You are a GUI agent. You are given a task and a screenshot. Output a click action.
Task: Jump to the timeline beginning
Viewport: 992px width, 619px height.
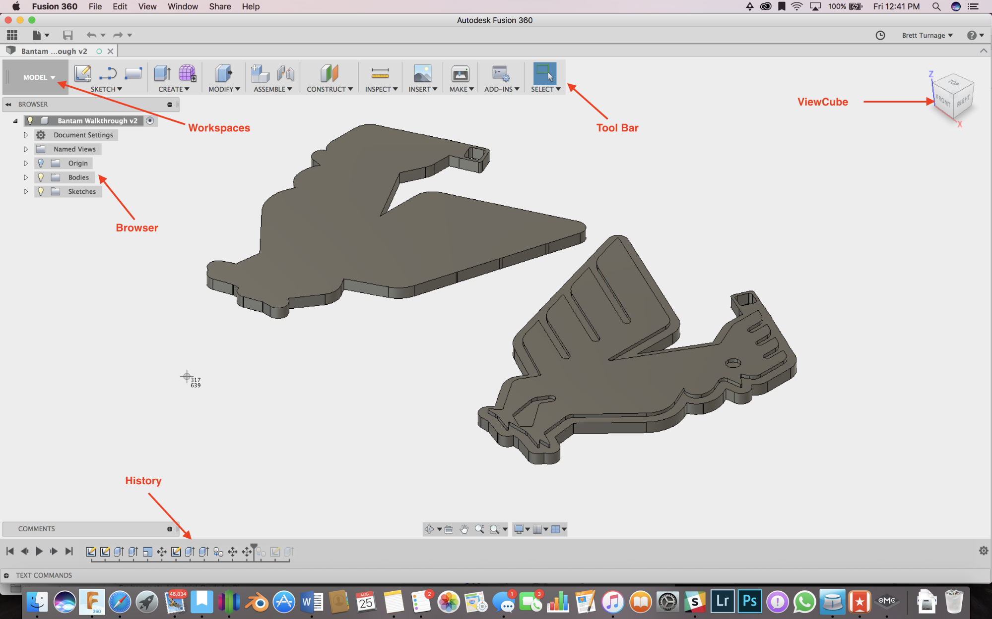pos(10,551)
